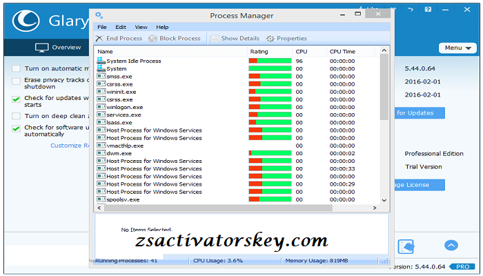Sort by the Name column header

171,52
